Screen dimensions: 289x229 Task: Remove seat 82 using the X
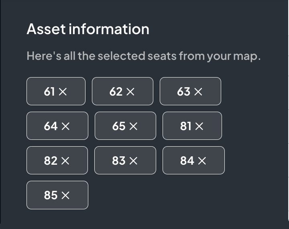click(65, 161)
